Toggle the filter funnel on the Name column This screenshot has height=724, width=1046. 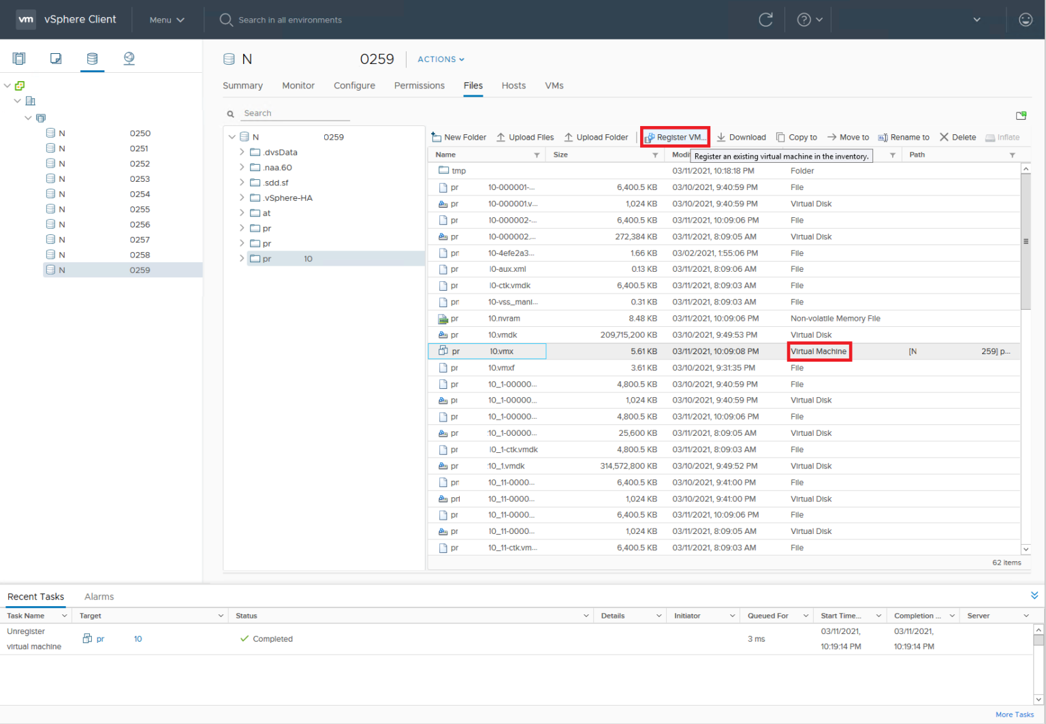click(537, 155)
